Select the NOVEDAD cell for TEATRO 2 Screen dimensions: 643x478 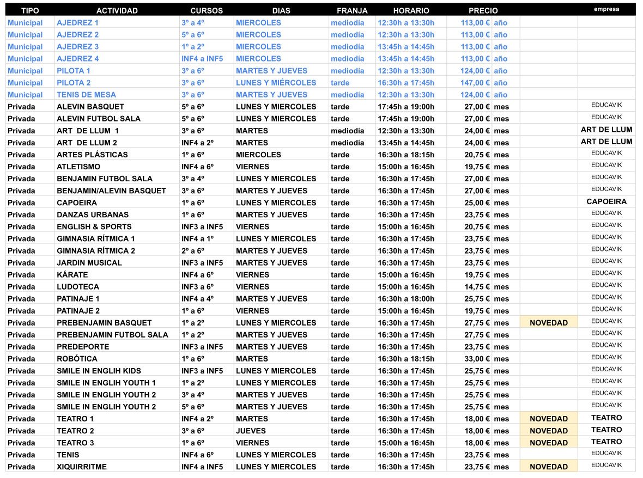(548, 431)
